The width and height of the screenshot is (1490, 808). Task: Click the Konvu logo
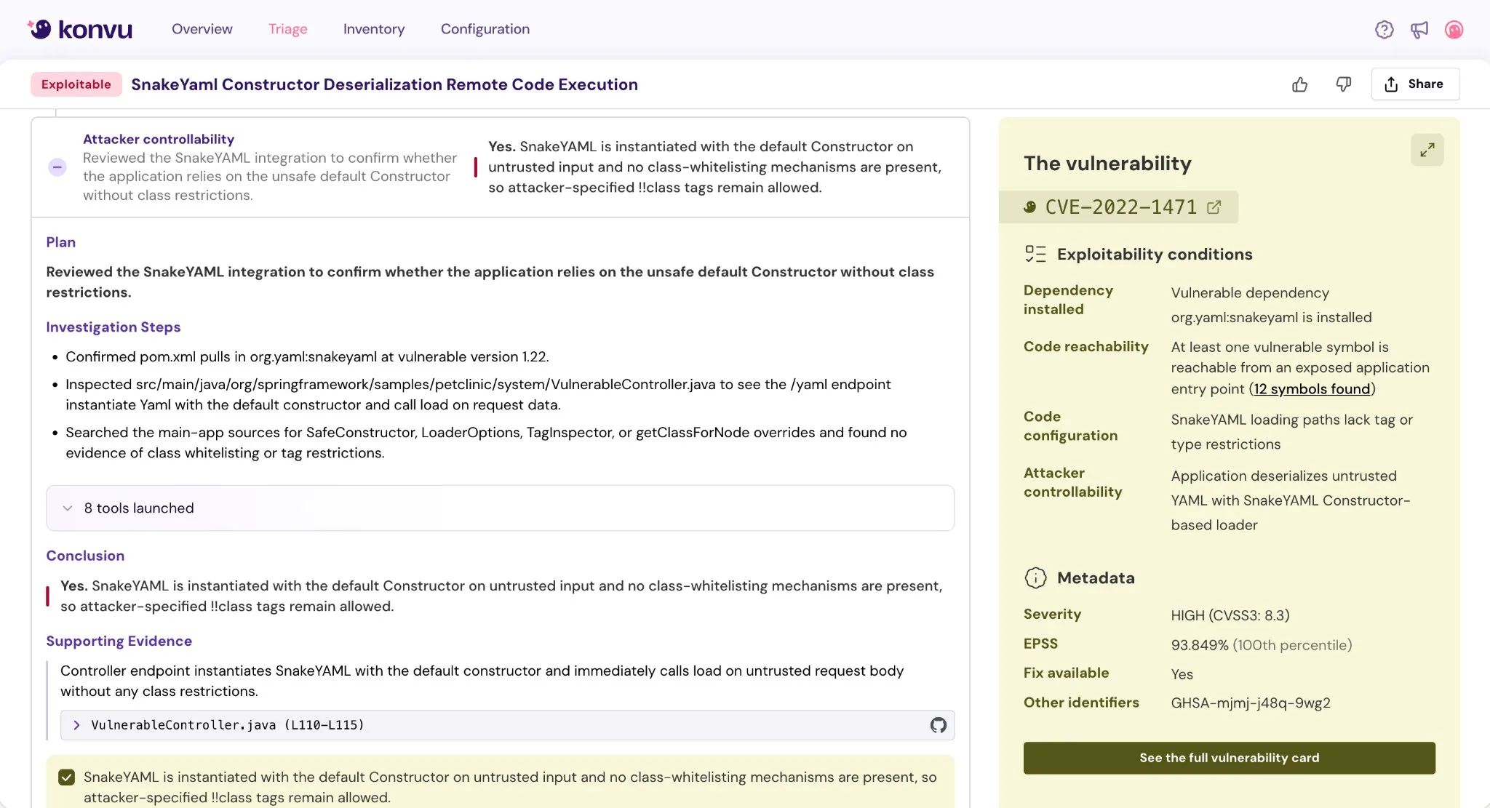point(80,28)
